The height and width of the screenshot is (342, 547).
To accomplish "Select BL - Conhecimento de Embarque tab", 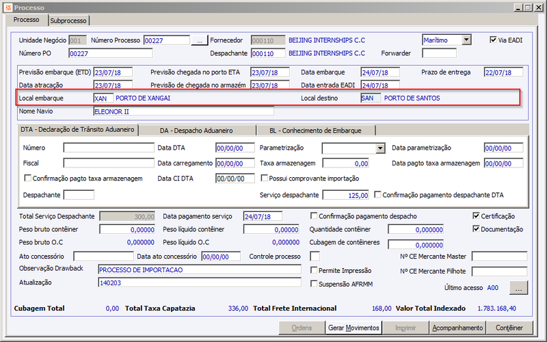I will click(x=316, y=131).
